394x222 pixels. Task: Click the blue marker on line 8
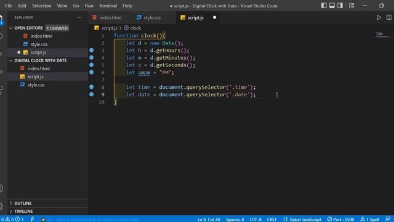[x=92, y=87]
